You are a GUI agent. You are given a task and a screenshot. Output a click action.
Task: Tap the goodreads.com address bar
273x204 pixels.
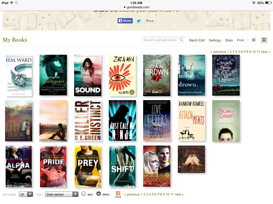click(x=136, y=7)
